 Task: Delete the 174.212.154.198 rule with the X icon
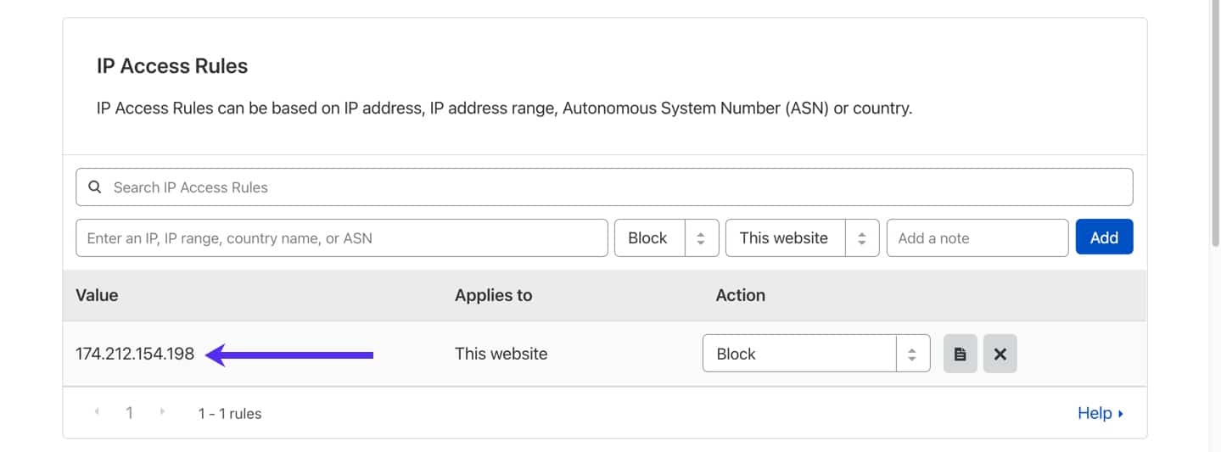pyautogui.click(x=1000, y=354)
